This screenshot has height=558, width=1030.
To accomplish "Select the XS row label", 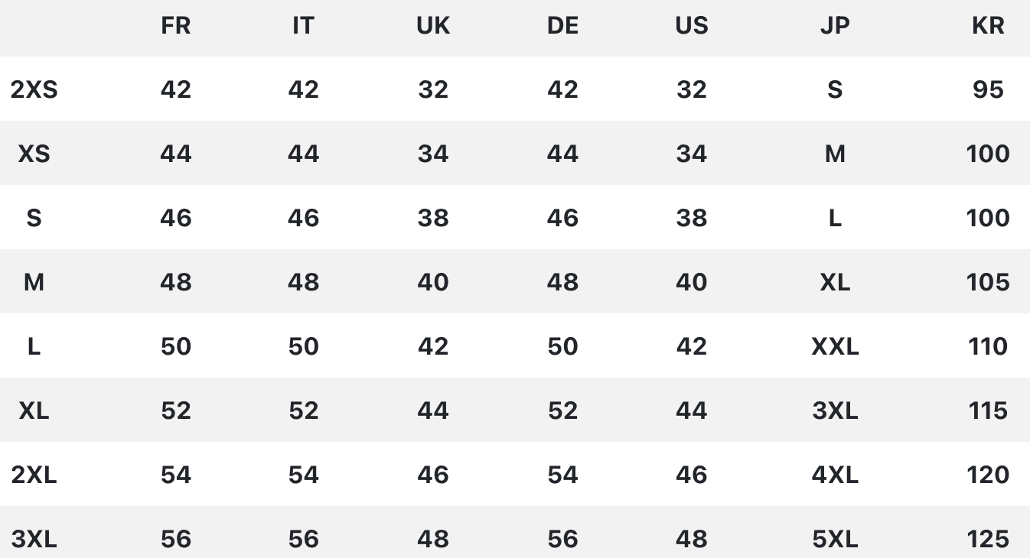I will click(34, 154).
